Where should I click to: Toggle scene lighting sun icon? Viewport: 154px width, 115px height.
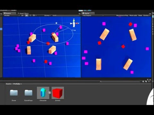point(27,16)
